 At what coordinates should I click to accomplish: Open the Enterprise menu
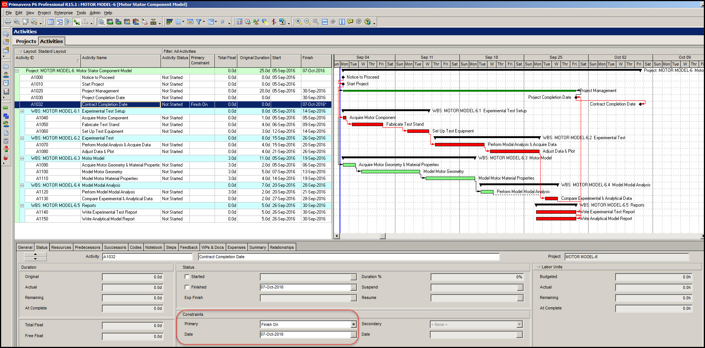pyautogui.click(x=64, y=13)
